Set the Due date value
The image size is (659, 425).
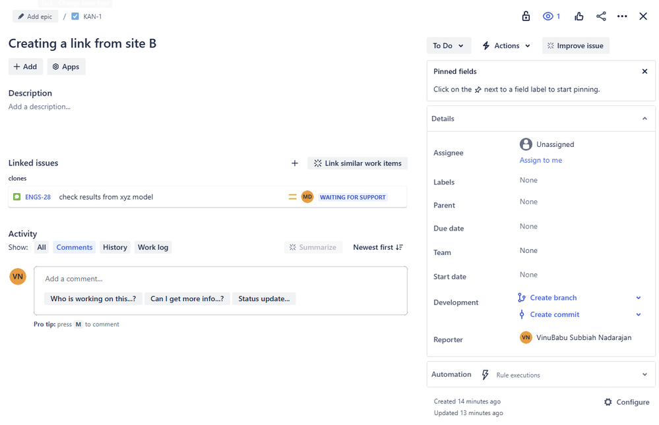coord(528,227)
